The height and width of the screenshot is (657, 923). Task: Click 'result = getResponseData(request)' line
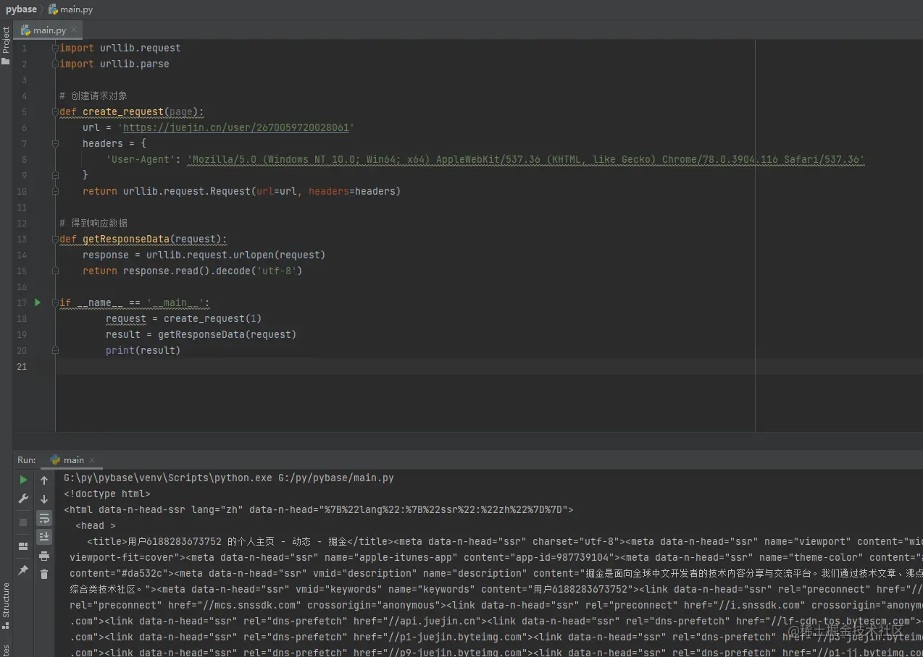201,334
